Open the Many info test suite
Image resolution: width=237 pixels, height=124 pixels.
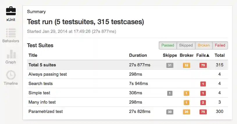point(42,102)
